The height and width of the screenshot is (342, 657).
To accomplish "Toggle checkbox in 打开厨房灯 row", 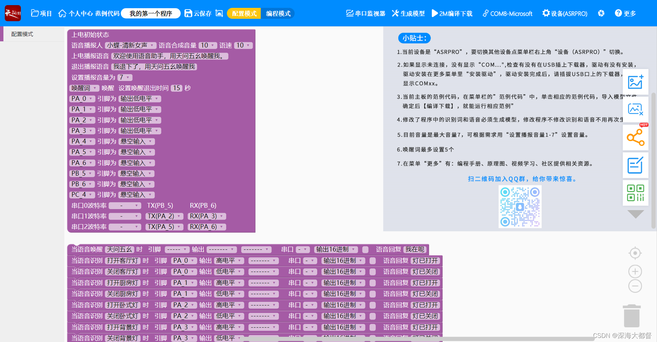I will [x=373, y=283].
